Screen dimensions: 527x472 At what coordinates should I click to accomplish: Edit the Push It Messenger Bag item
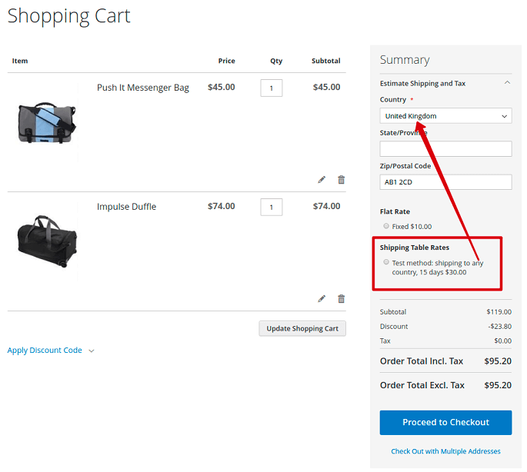[x=322, y=180]
